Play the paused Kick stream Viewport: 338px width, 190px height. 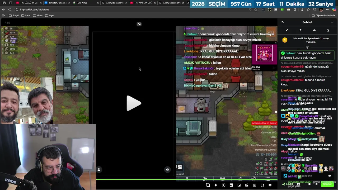(x=134, y=103)
